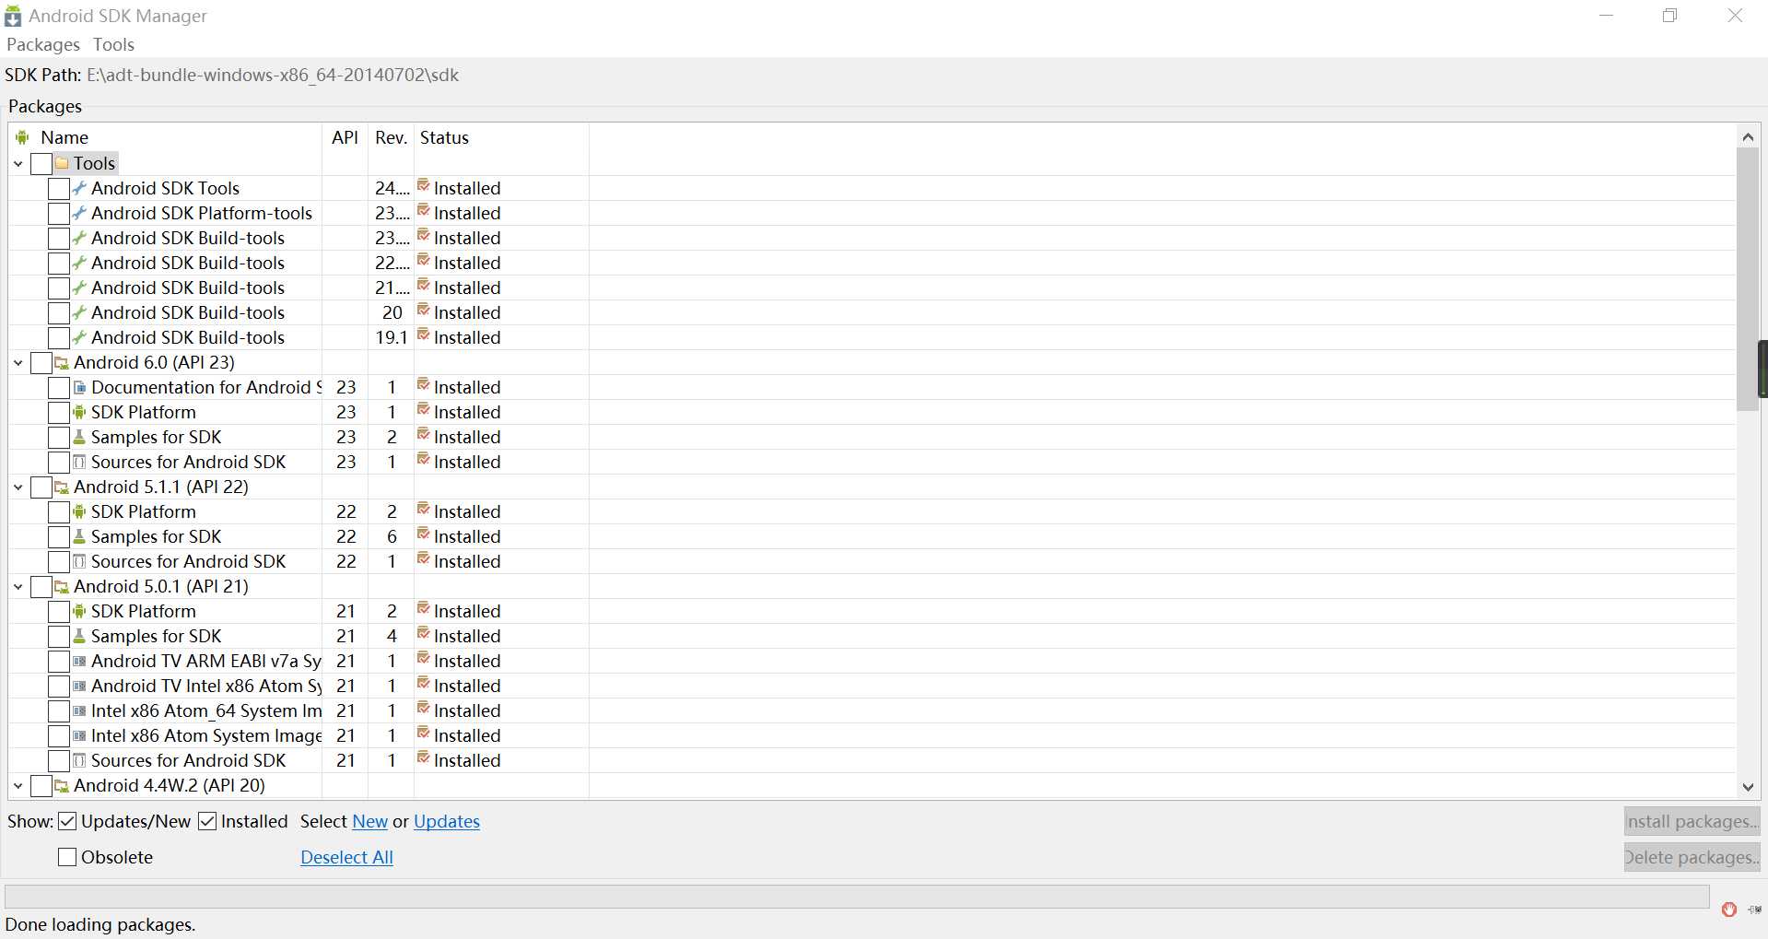Collapse the Tools tree group

point(18,164)
